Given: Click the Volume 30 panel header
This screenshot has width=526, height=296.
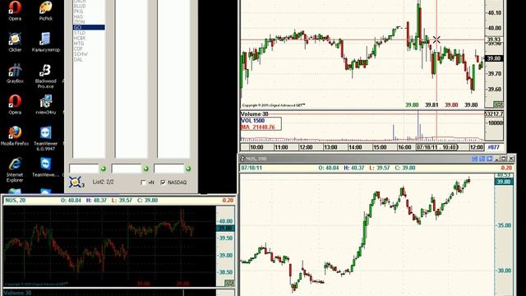Looking at the screenshot, I should pyautogui.click(x=255, y=114).
